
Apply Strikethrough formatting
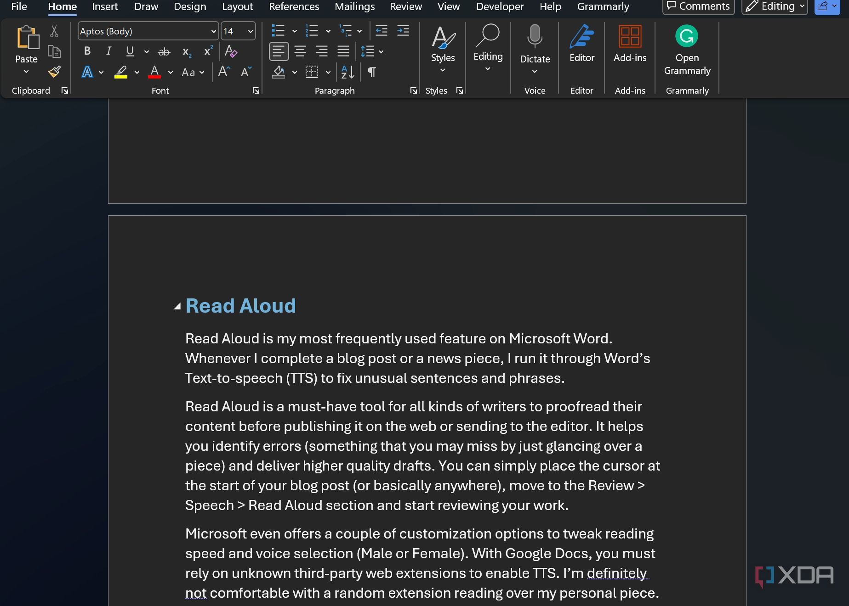164,51
